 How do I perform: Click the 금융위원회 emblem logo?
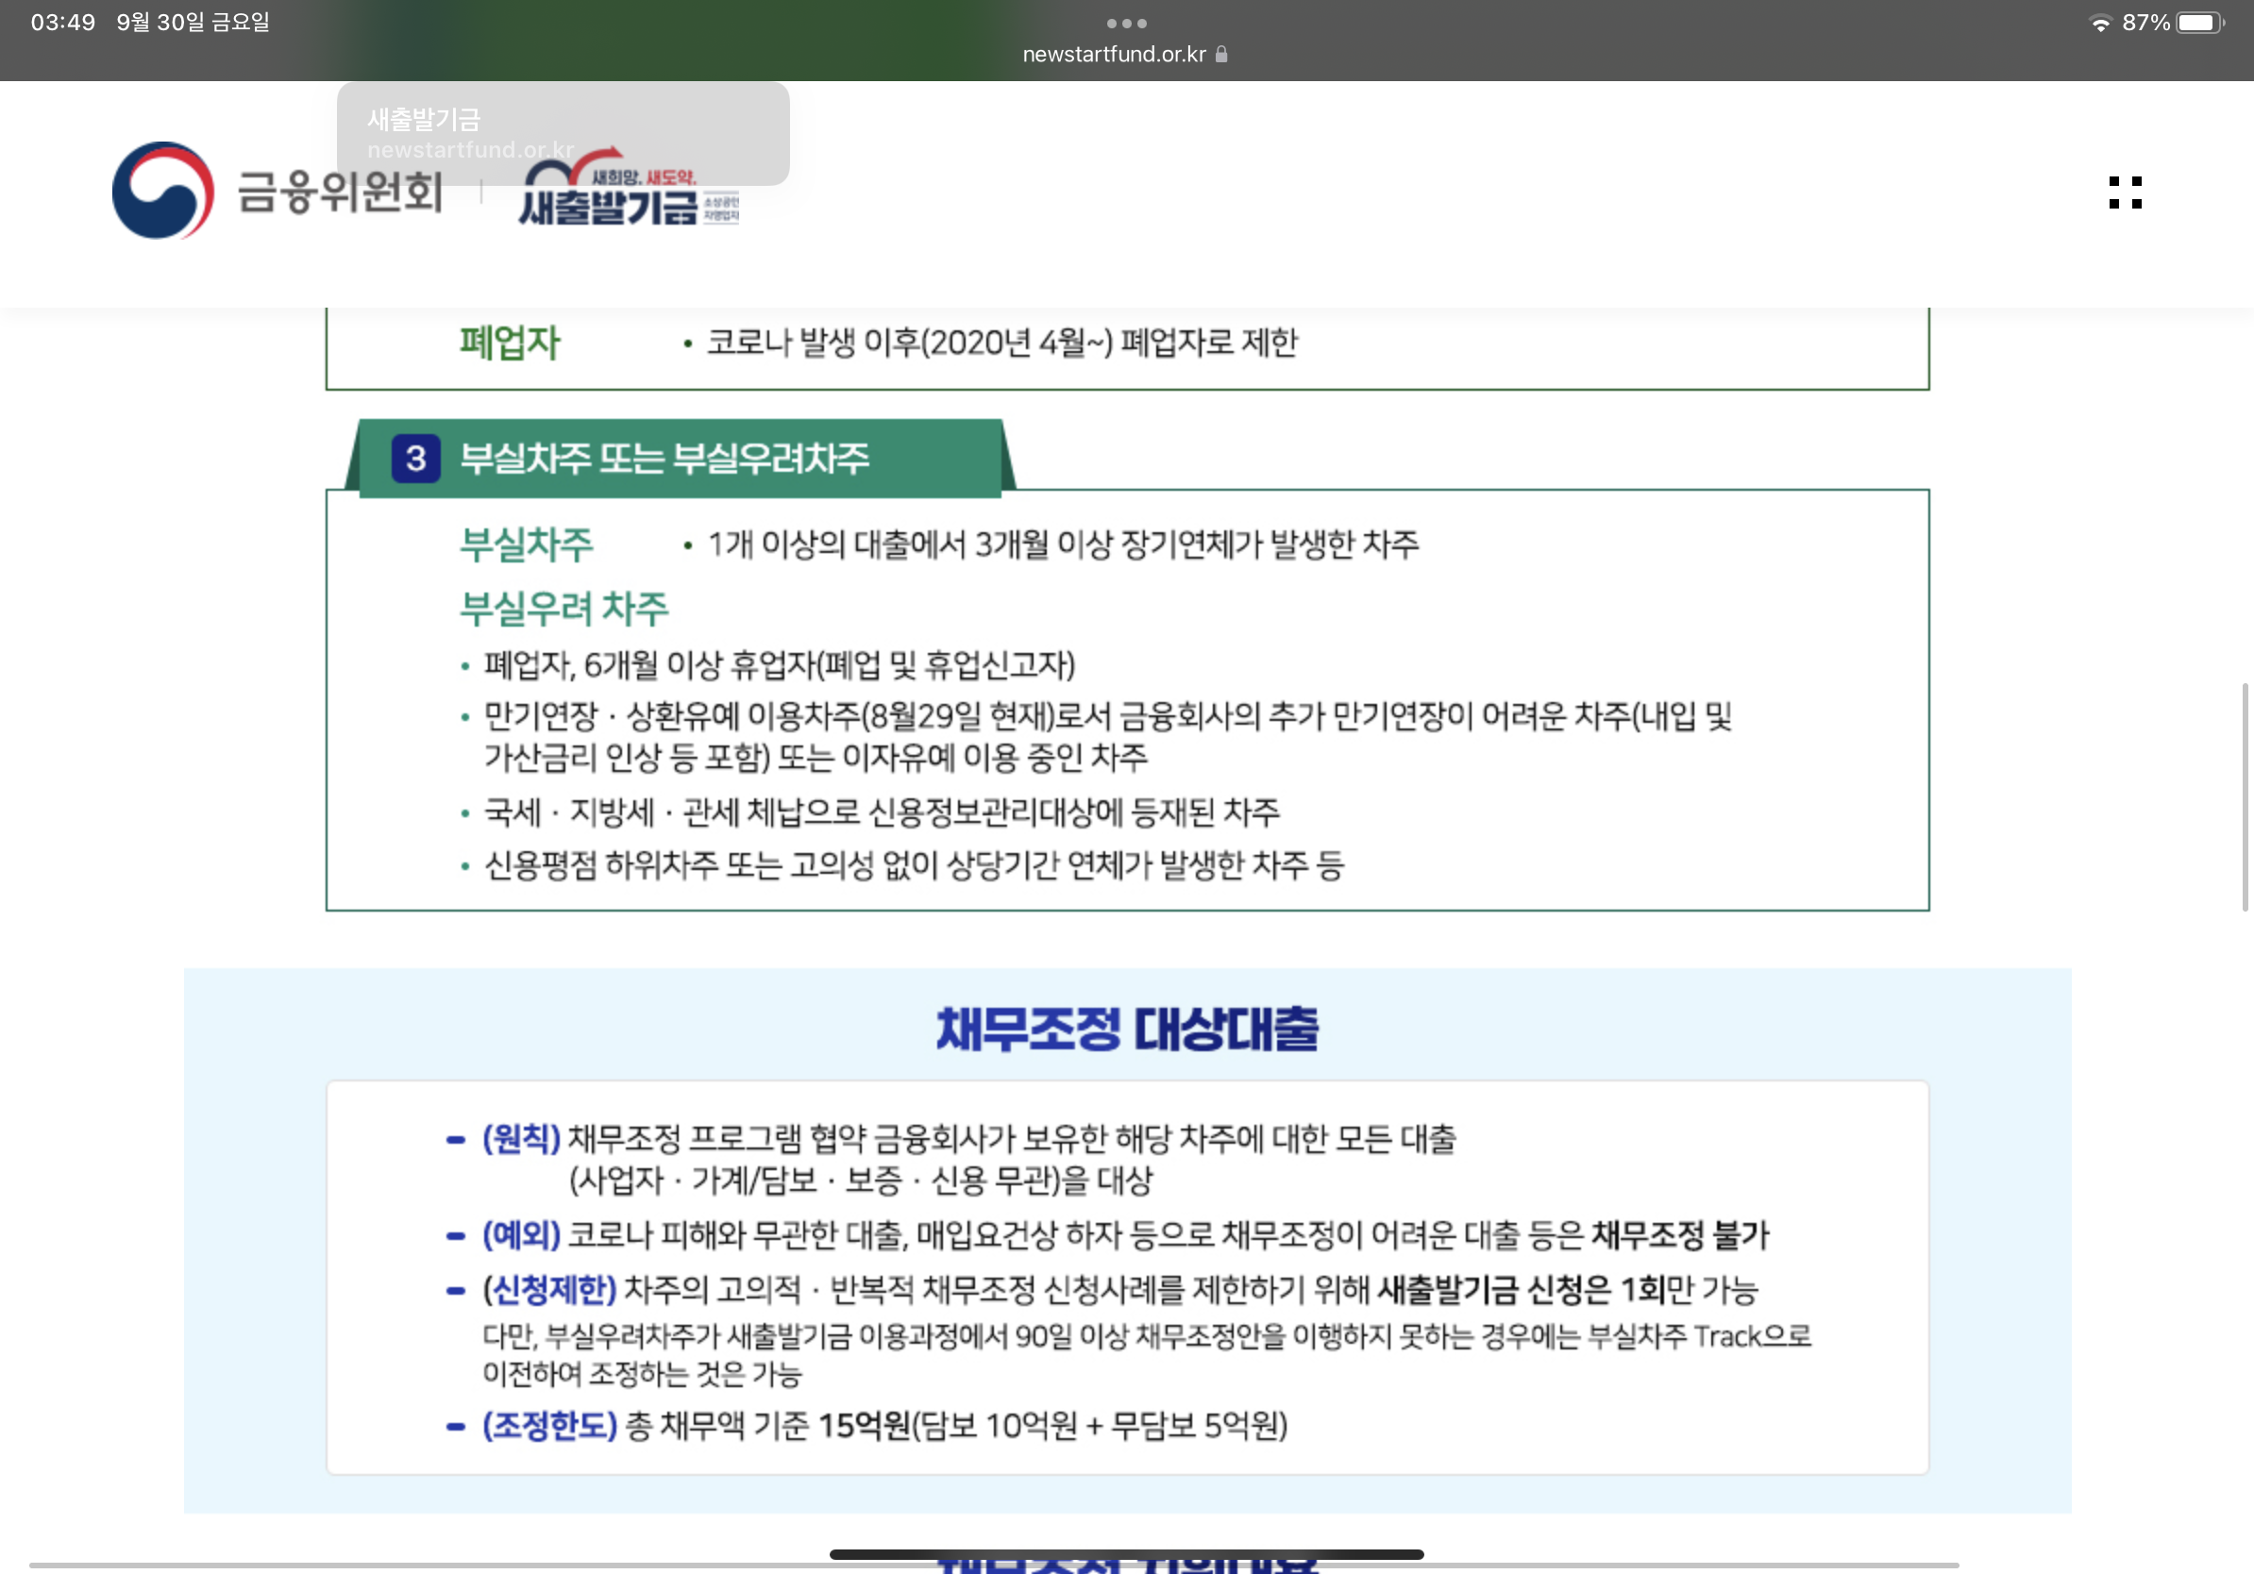pyautogui.click(x=163, y=192)
